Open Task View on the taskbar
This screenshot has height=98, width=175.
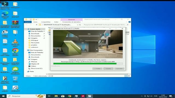coord(49,96)
